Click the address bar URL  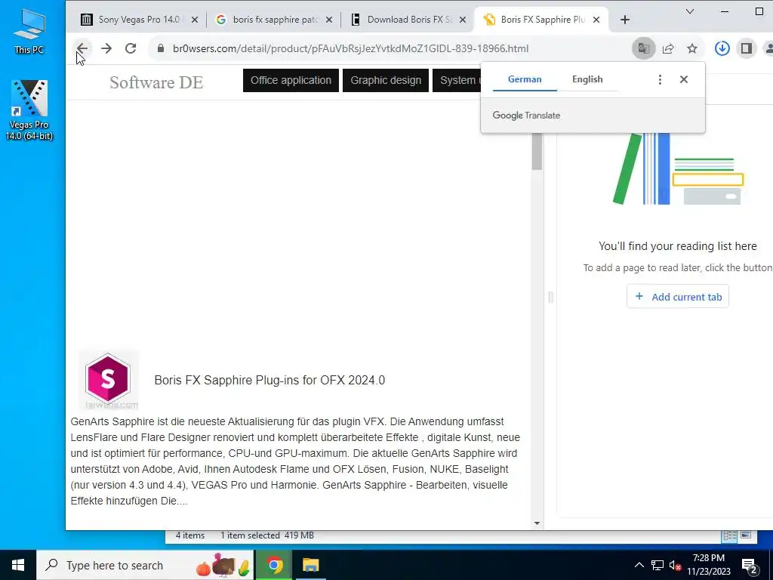point(350,48)
